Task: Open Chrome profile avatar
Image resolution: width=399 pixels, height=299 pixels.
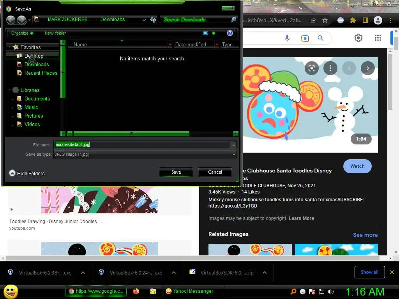Action: tap(378, 20)
